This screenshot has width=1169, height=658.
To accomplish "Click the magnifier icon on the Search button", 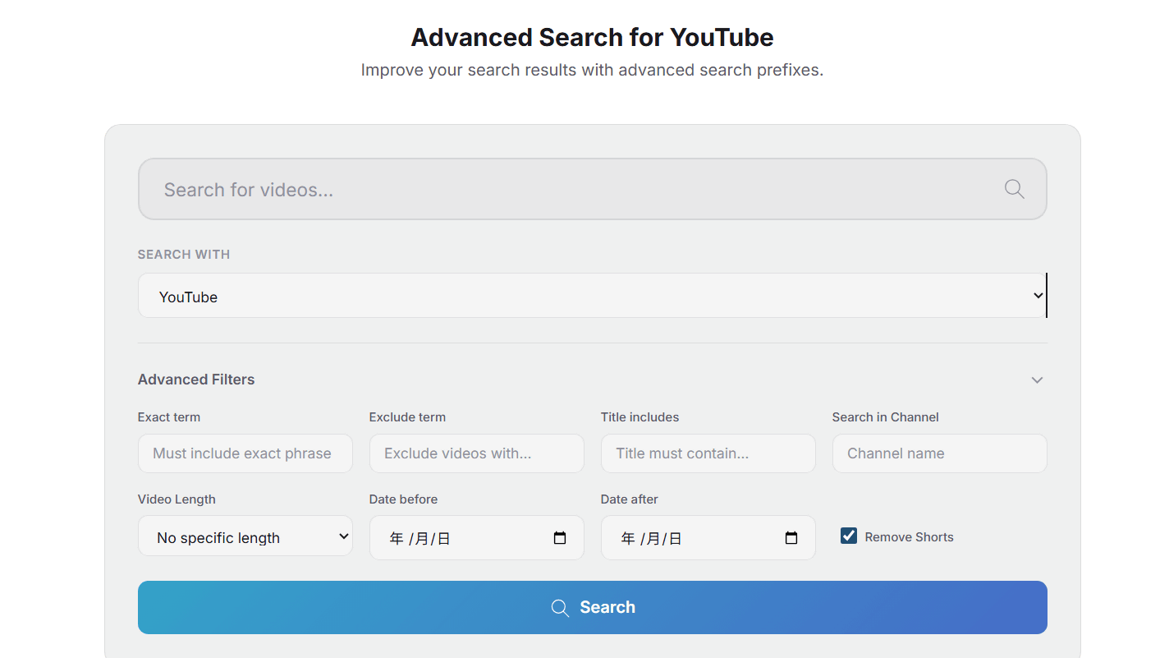I will click(x=560, y=608).
